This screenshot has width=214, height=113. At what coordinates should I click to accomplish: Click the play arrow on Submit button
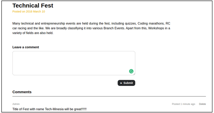121,83
